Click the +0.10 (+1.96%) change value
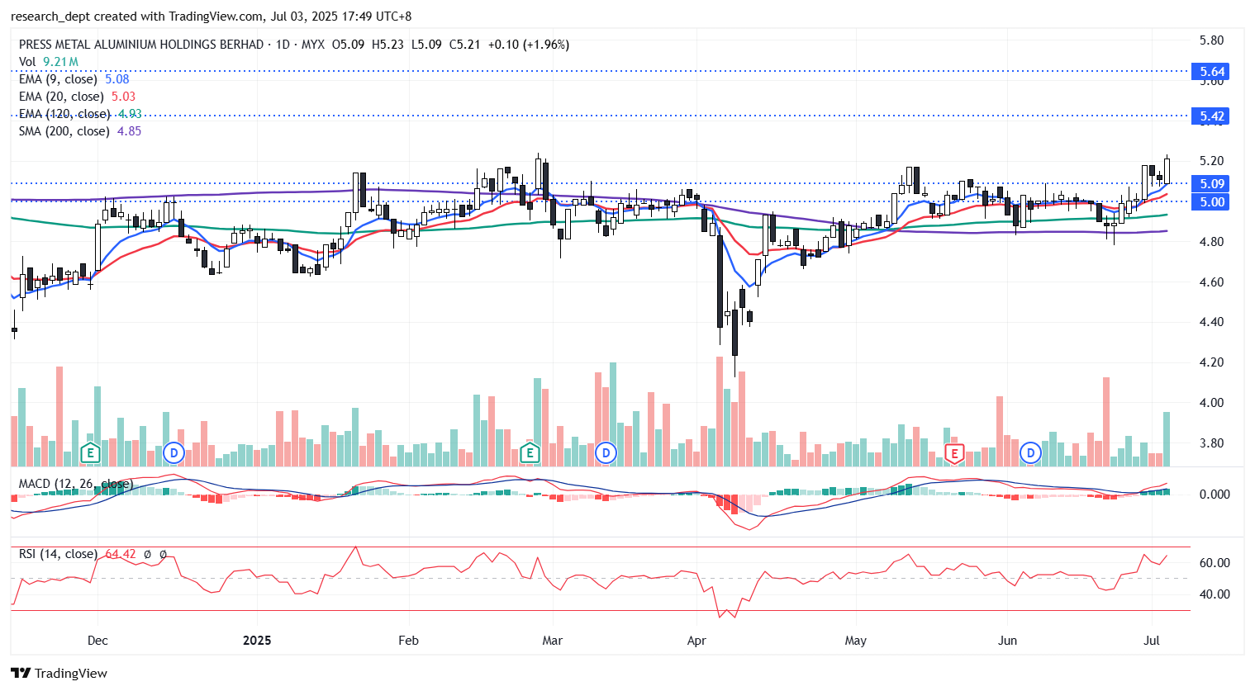The image size is (1255, 691). (529, 45)
